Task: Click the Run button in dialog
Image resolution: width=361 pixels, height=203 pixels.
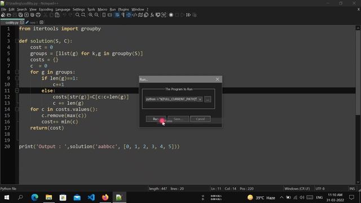Action: click(156, 119)
